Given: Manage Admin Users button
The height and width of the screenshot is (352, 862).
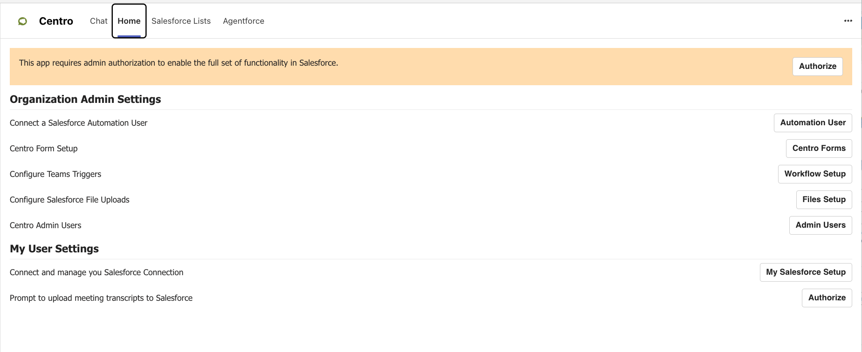Looking at the screenshot, I should (821, 225).
